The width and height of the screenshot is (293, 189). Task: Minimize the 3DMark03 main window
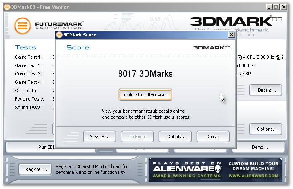pyautogui.click(x=269, y=7)
